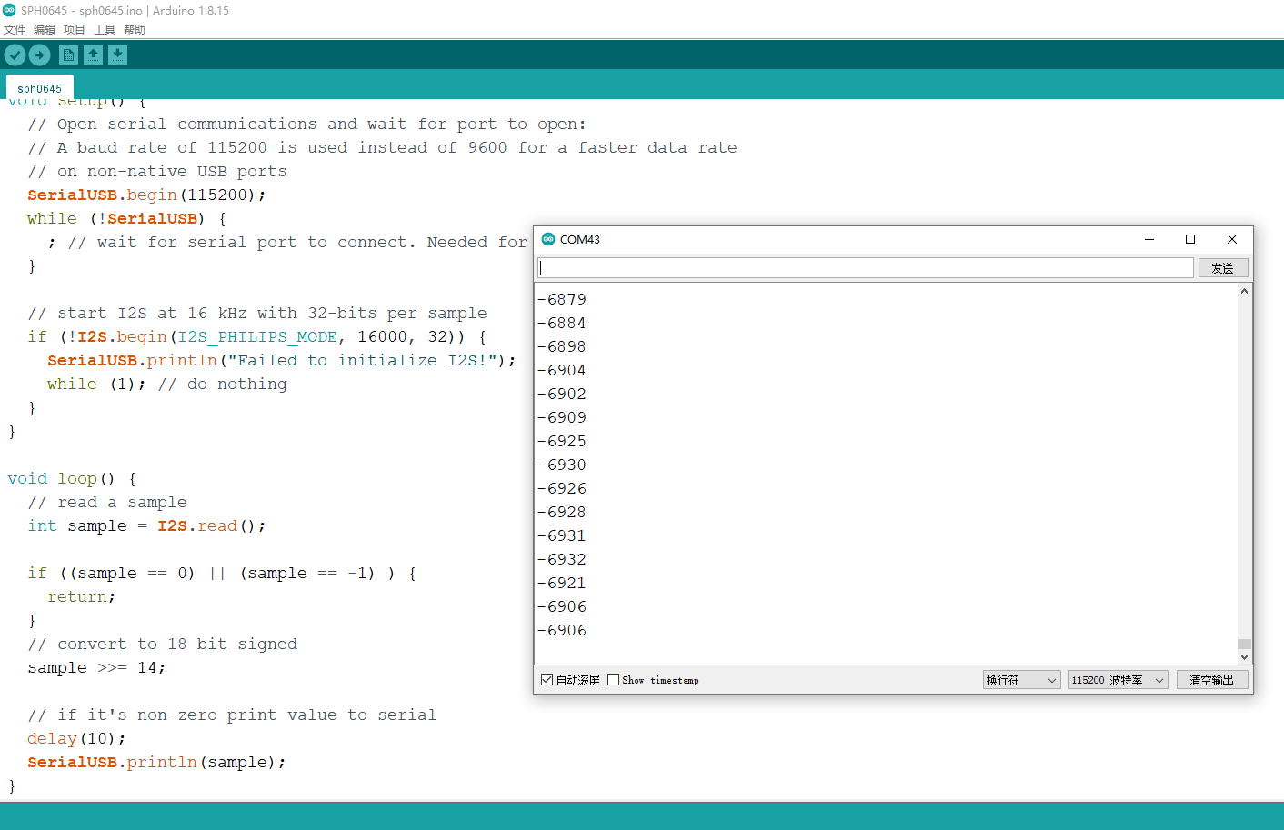Image resolution: width=1284 pixels, height=830 pixels.
Task: Open the 115200 波特率 baud rate dropdown
Action: [1118, 680]
